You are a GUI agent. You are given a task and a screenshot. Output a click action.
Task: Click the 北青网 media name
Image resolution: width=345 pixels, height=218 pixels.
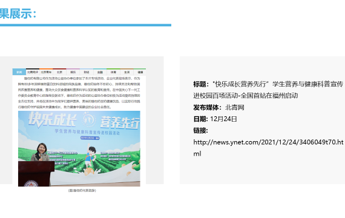click(x=235, y=107)
